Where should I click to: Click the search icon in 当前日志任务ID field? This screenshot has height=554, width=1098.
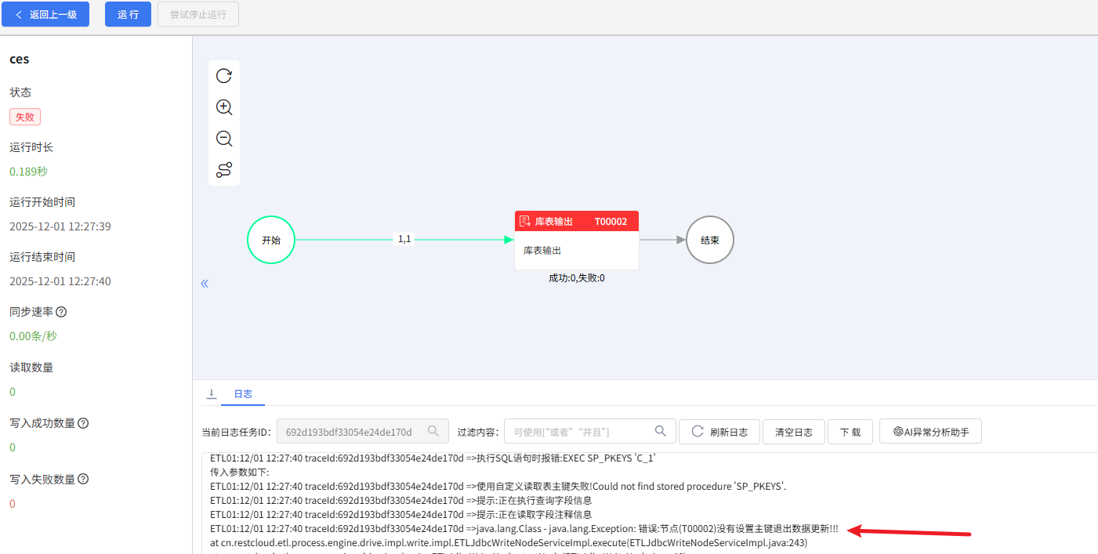tap(433, 431)
